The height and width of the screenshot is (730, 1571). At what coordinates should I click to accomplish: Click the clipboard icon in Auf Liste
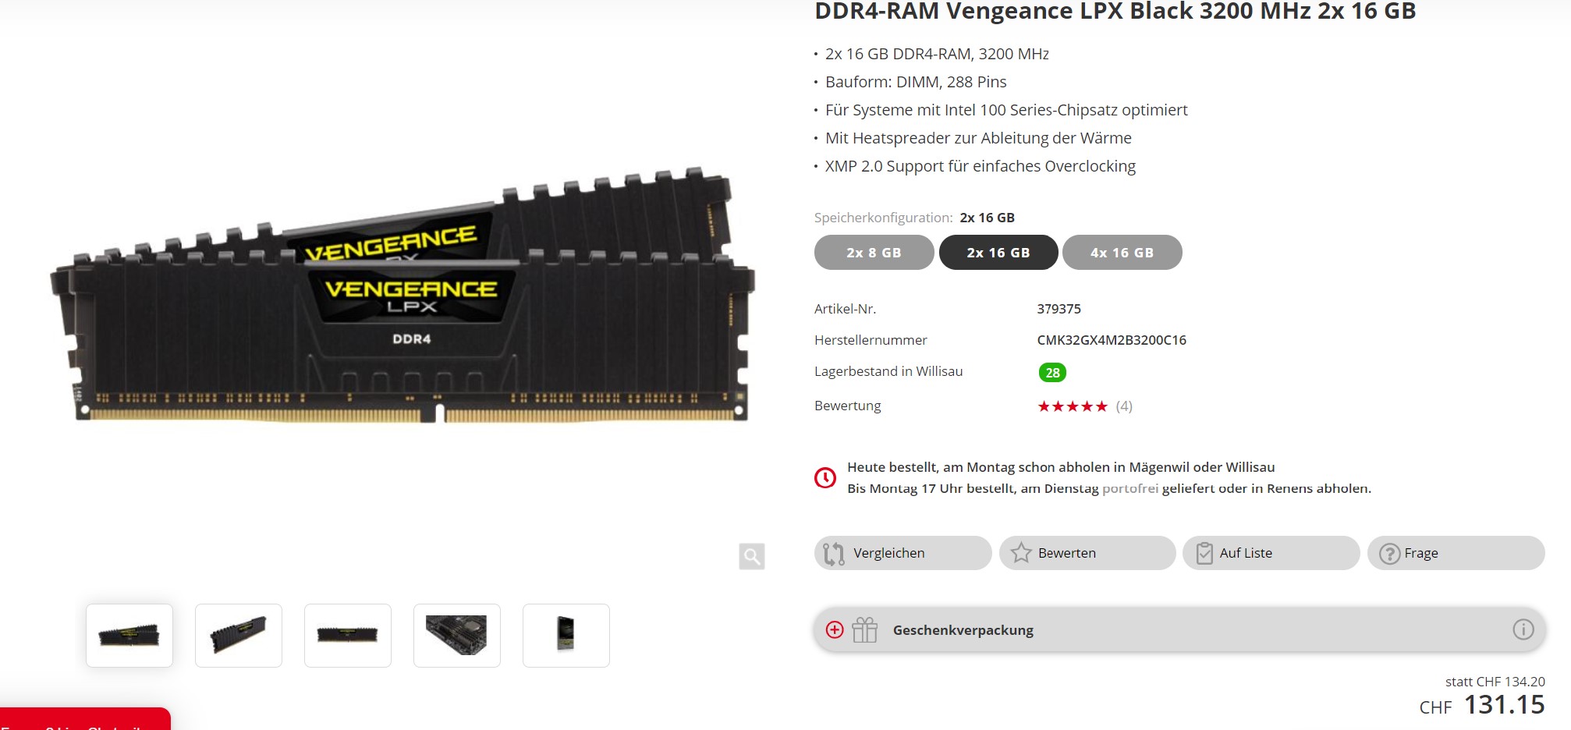(x=1204, y=553)
